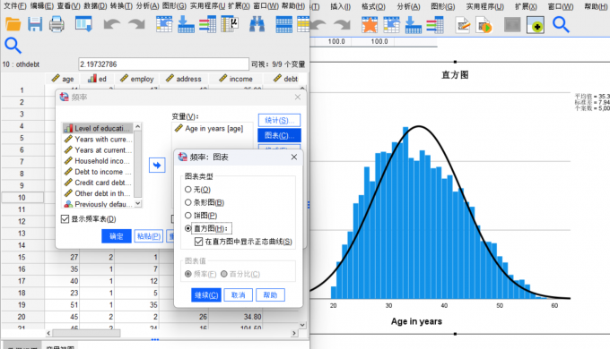This screenshot has width=610, height=349.
Task: Move variable with the blue arrow button
Action: tap(157, 166)
